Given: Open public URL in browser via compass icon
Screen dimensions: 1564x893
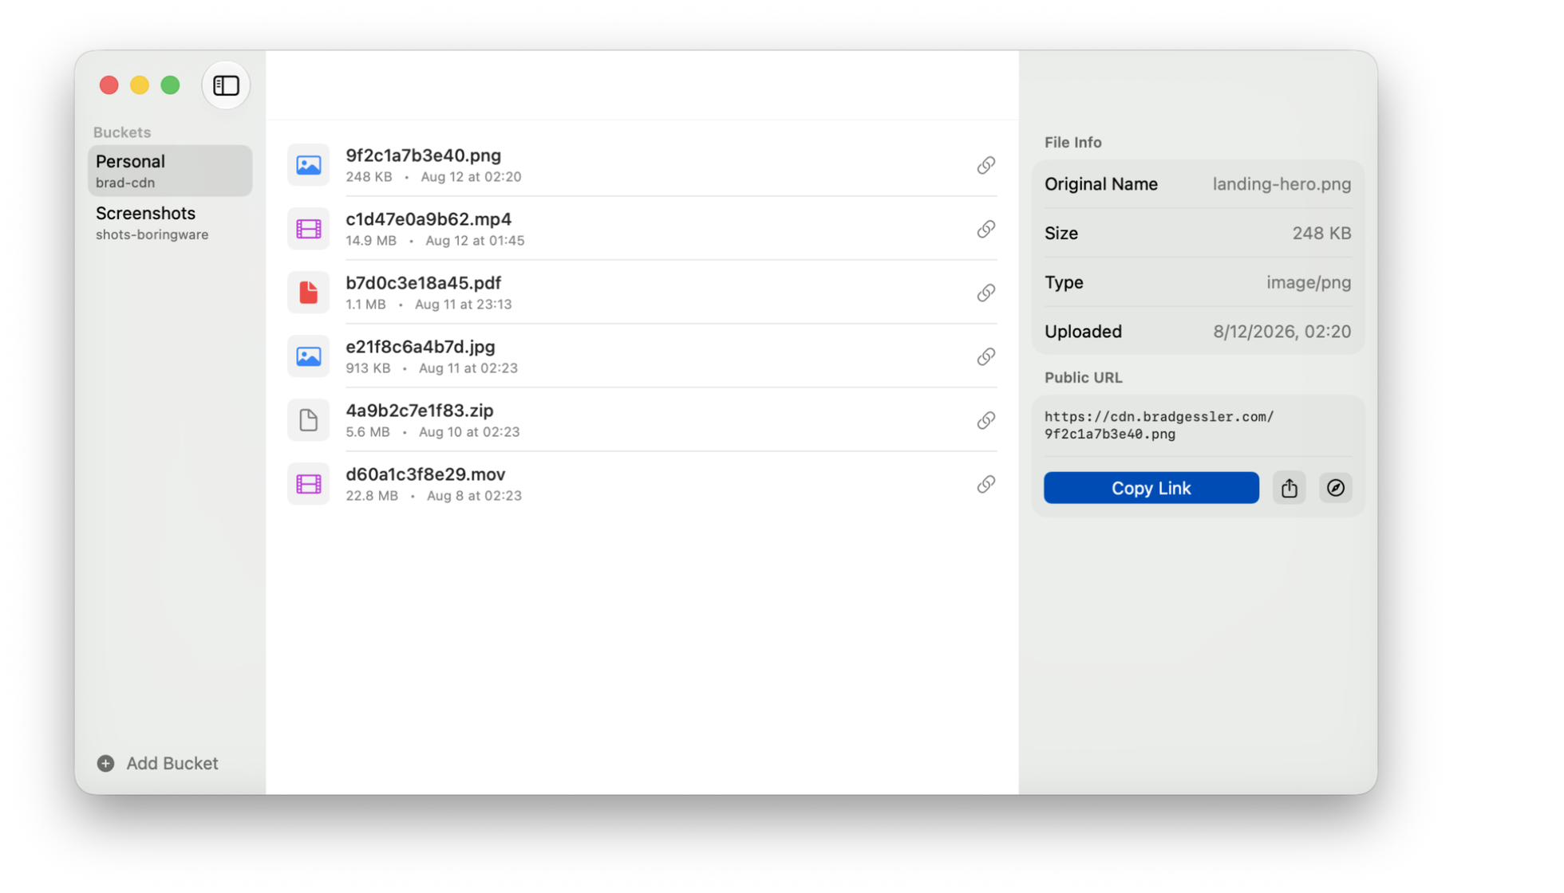Looking at the screenshot, I should point(1335,488).
